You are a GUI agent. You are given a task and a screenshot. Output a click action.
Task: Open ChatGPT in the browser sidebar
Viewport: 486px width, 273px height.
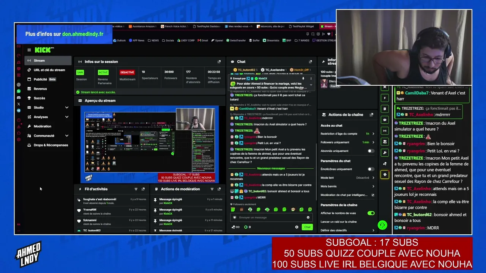pos(19,85)
